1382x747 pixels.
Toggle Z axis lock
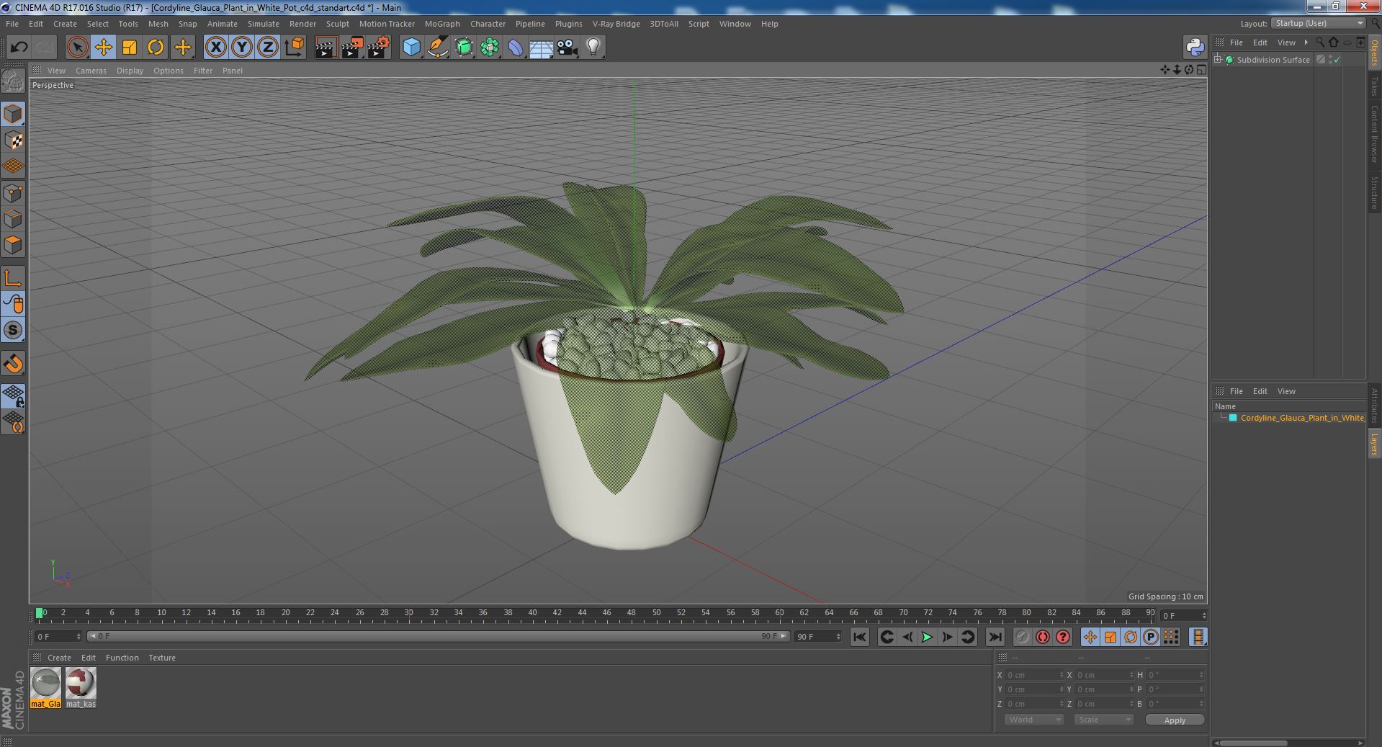pyautogui.click(x=268, y=48)
